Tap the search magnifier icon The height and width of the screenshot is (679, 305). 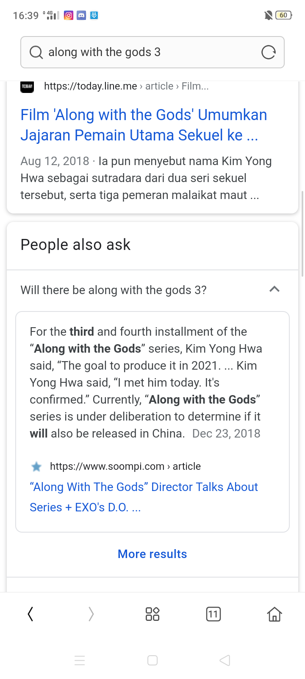click(36, 52)
